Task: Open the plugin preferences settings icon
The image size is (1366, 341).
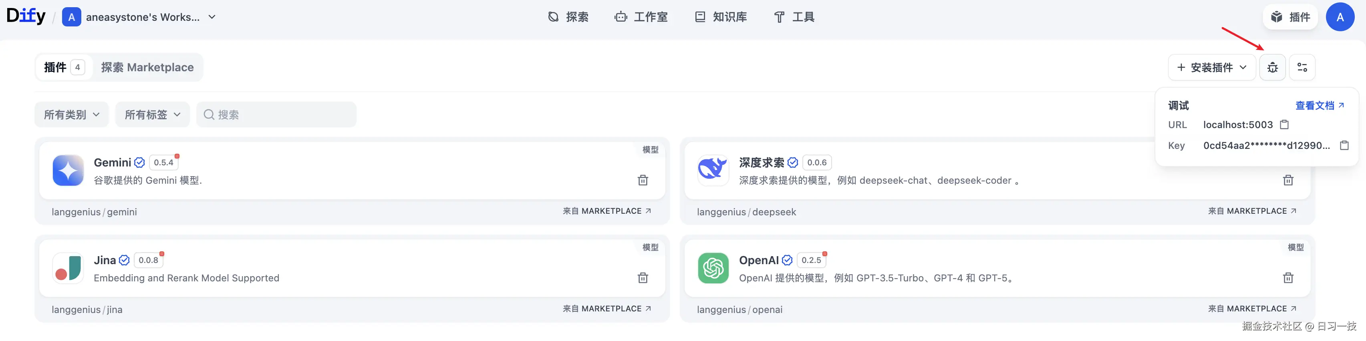Action: (x=1302, y=67)
